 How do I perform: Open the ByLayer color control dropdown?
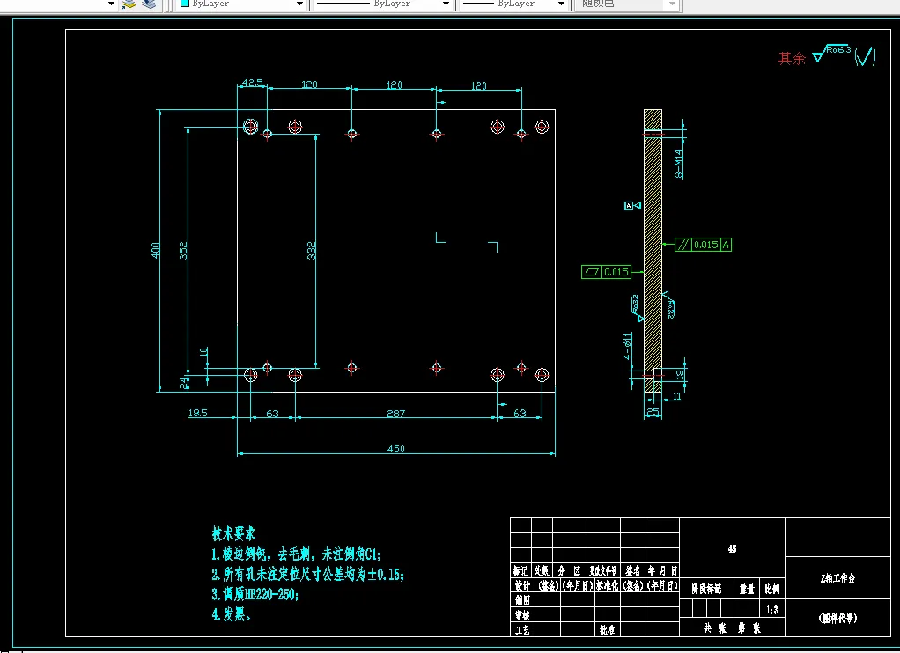[x=299, y=4]
